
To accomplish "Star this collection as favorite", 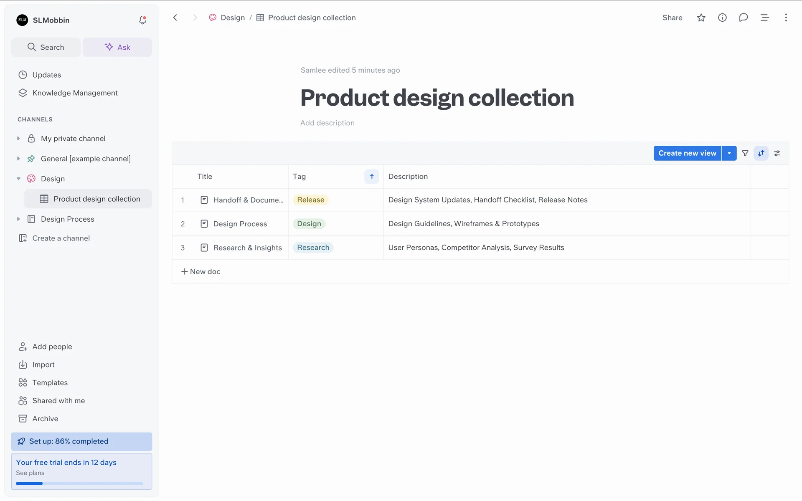I will (701, 18).
